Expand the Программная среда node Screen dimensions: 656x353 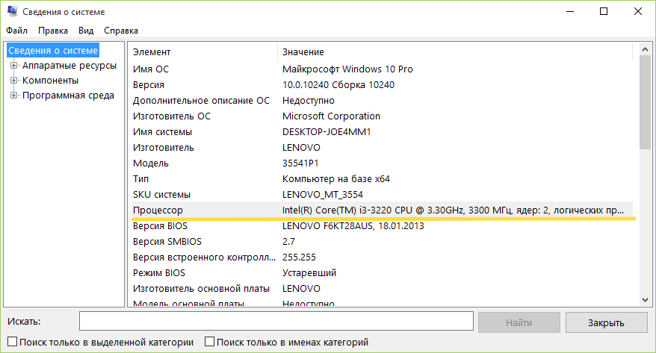point(13,96)
